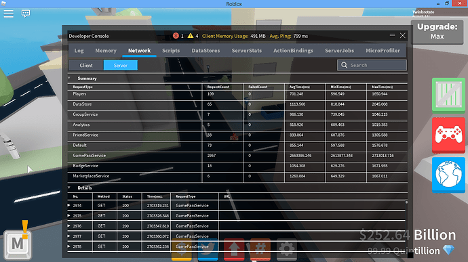The width and height of the screenshot is (468, 262).
Task: Collapse the Details section
Action: pyautogui.click(x=69, y=188)
